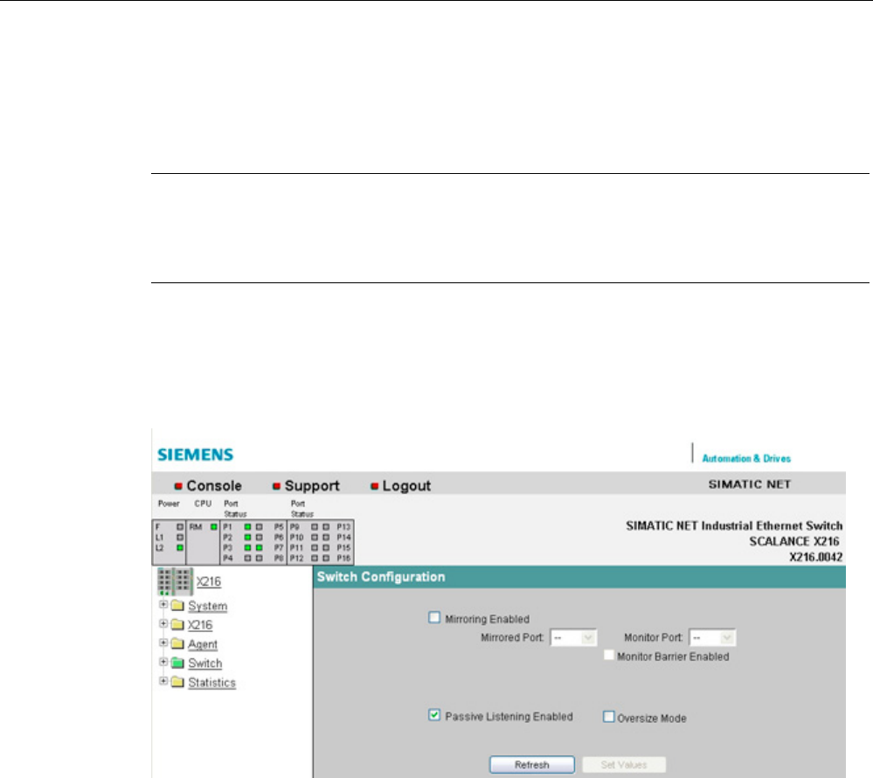The width and height of the screenshot is (873, 778).
Task: Click the P10 port status LED
Action: (x=315, y=538)
